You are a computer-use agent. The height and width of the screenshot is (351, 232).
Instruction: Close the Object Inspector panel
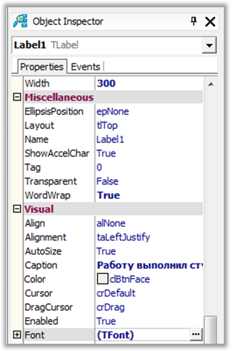[210, 22]
